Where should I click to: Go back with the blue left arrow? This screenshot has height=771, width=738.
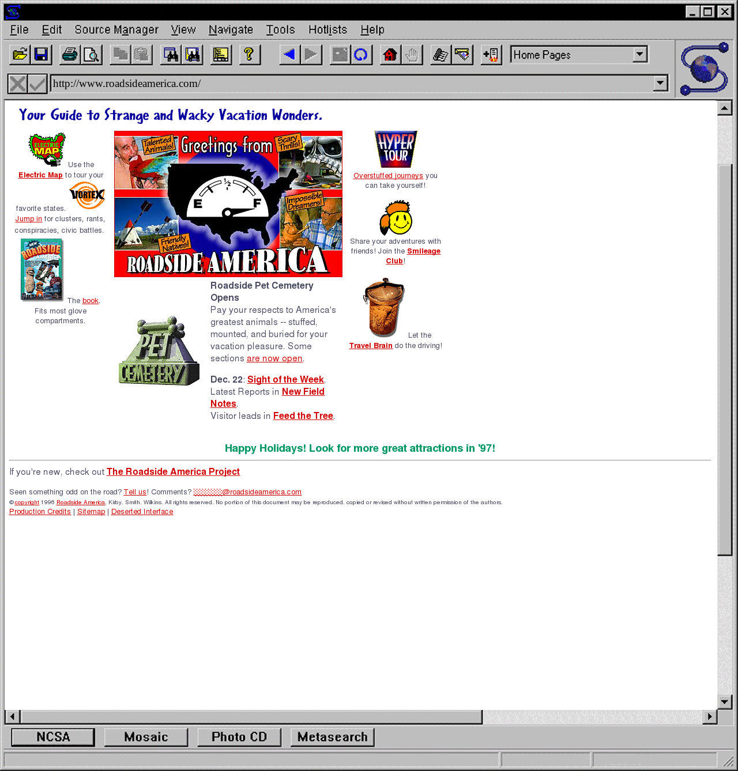click(x=289, y=55)
